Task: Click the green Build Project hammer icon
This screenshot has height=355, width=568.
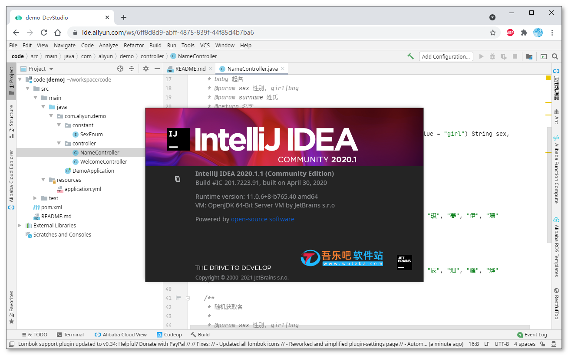Action: point(410,56)
